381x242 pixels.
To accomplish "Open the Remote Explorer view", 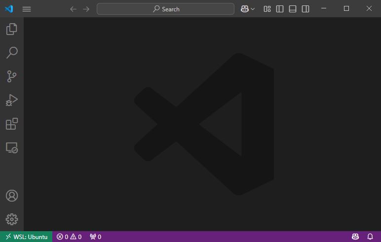I will pos(12,147).
